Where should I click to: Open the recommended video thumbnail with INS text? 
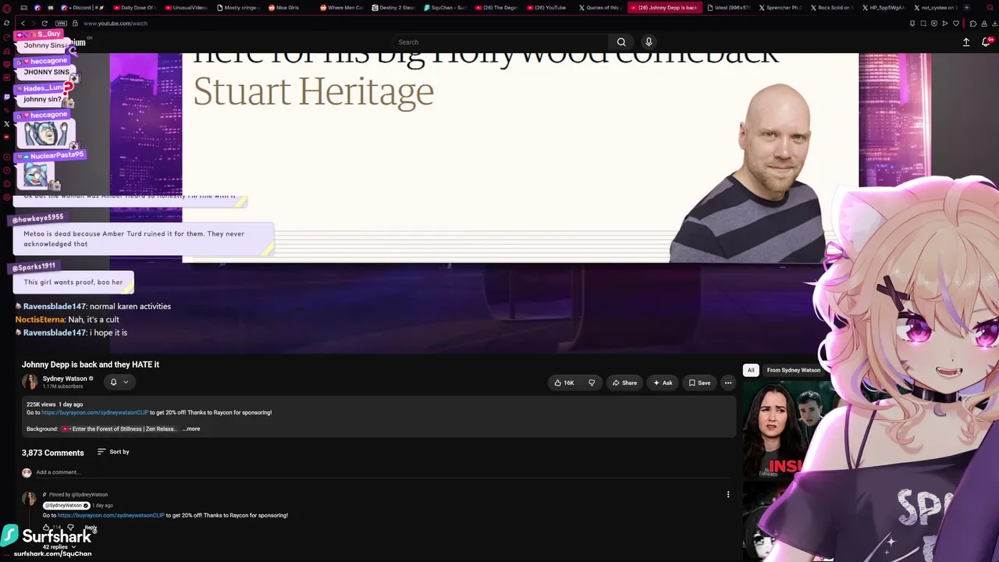coord(783,430)
